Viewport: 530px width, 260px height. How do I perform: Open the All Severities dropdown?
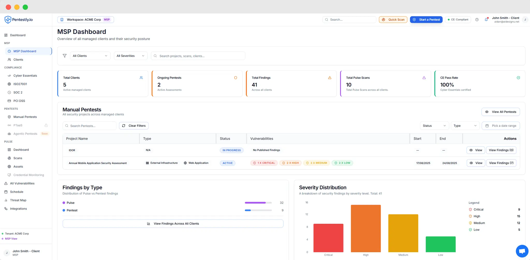130,56
